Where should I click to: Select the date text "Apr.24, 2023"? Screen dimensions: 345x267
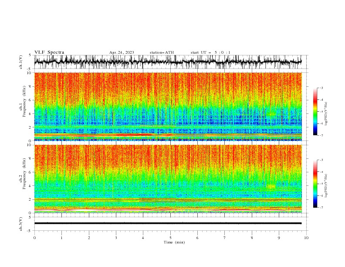[x=122, y=52]
